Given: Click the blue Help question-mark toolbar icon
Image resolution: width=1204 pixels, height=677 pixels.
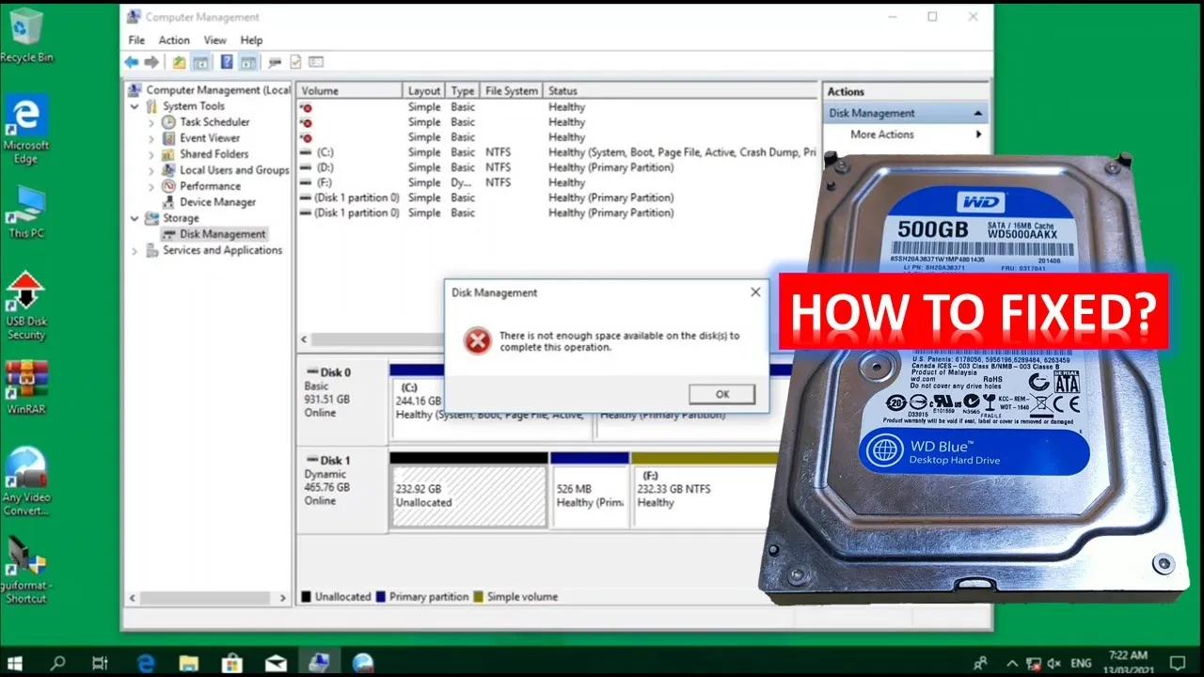Looking at the screenshot, I should (227, 62).
